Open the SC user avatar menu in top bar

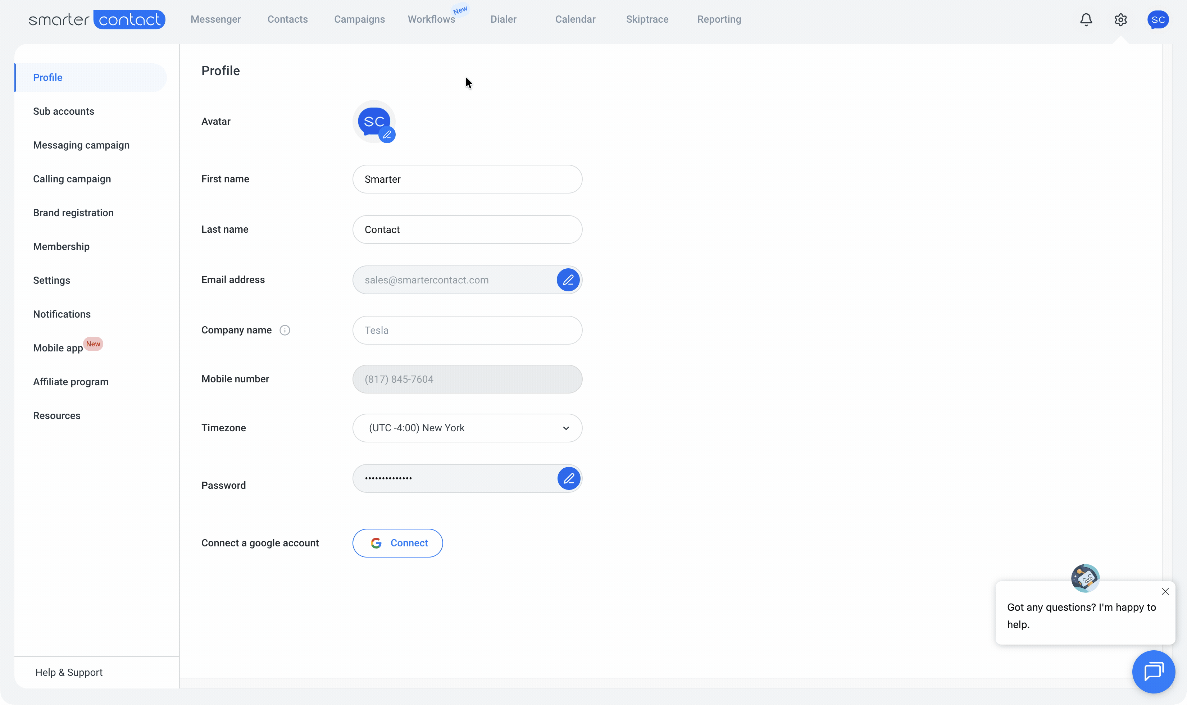(1158, 19)
